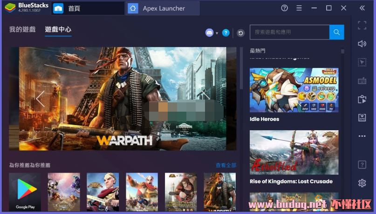Expand the Discord dropdown arrow
The image size is (376, 214).
tap(217, 33)
